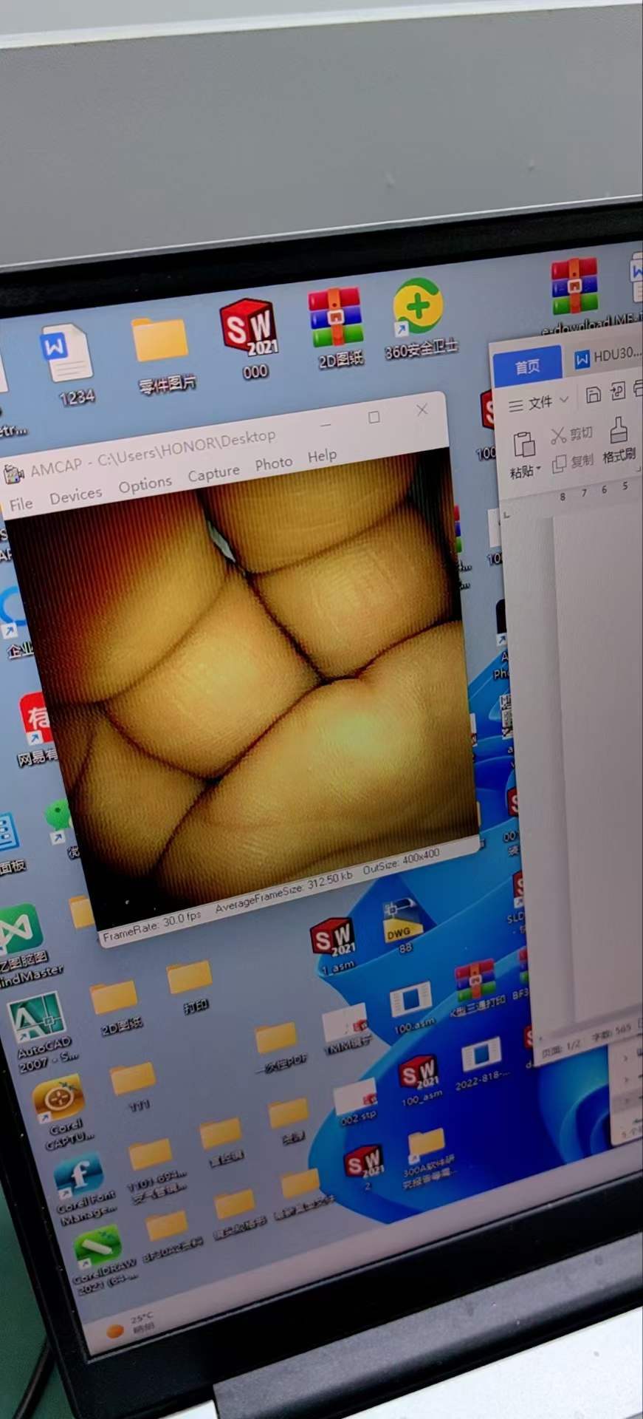
Task: Click the 字数 word count in WPS status bar
Action: [611, 1032]
